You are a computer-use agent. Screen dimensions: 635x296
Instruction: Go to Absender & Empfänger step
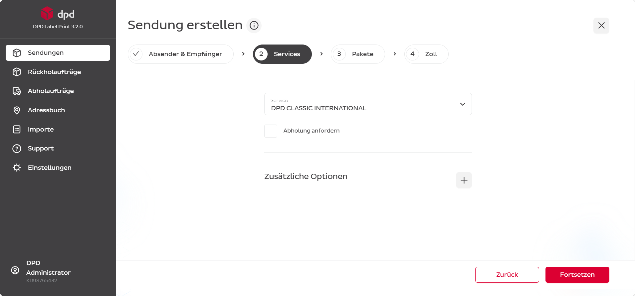[x=181, y=54]
